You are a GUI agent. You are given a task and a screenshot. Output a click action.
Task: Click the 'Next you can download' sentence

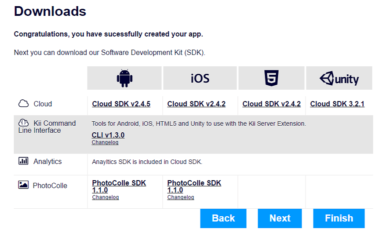(x=109, y=53)
